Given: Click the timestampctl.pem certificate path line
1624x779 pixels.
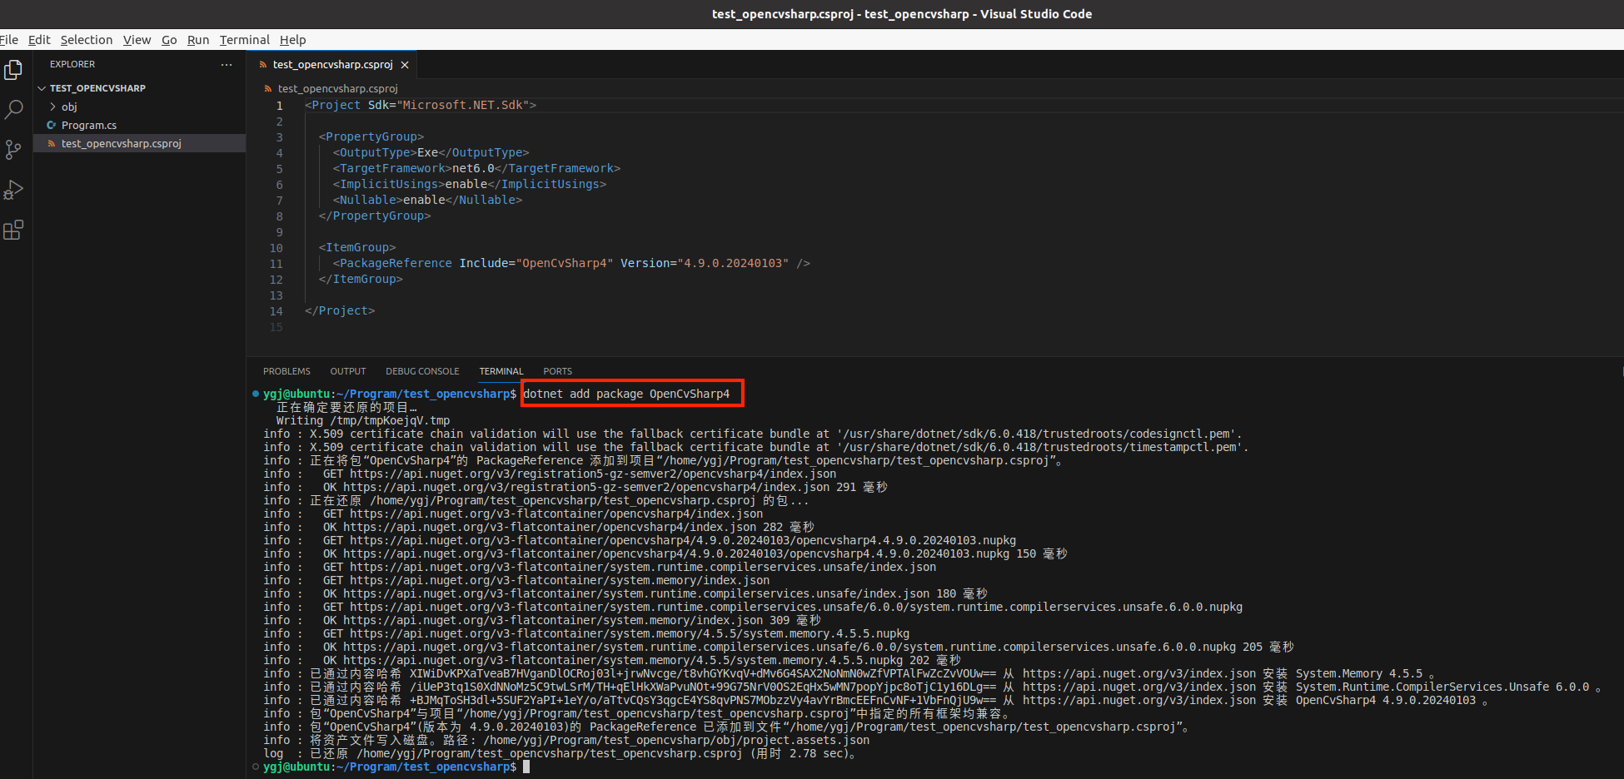Looking at the screenshot, I should [756, 447].
